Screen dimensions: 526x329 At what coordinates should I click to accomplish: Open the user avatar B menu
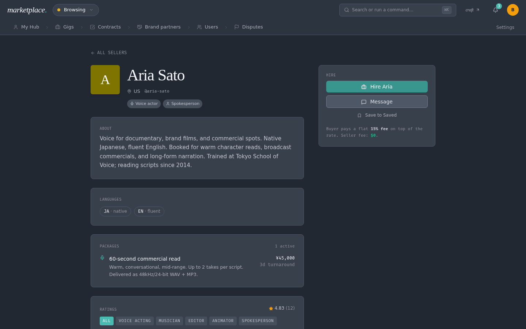click(x=513, y=10)
